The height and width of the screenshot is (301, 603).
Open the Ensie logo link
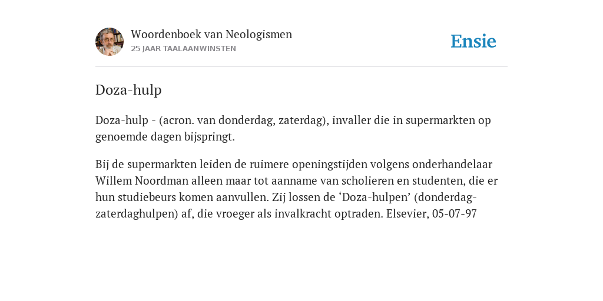pyautogui.click(x=473, y=41)
